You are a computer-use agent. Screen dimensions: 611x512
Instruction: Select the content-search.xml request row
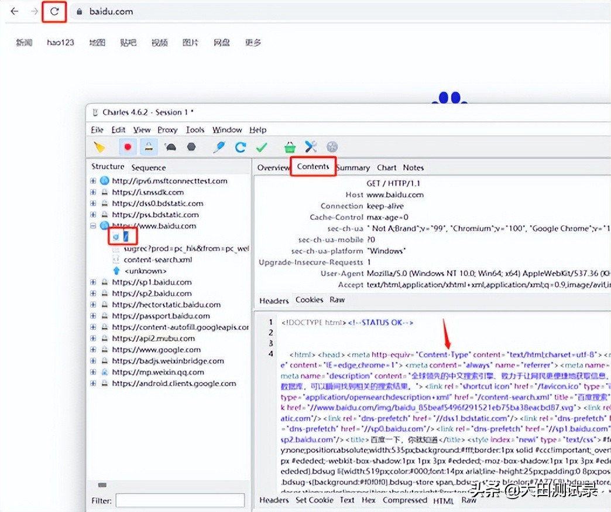point(158,260)
